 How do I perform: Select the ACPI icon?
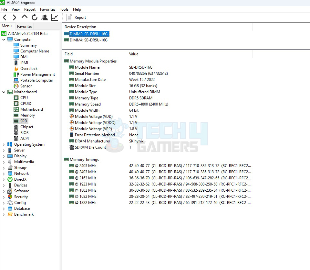16,139
